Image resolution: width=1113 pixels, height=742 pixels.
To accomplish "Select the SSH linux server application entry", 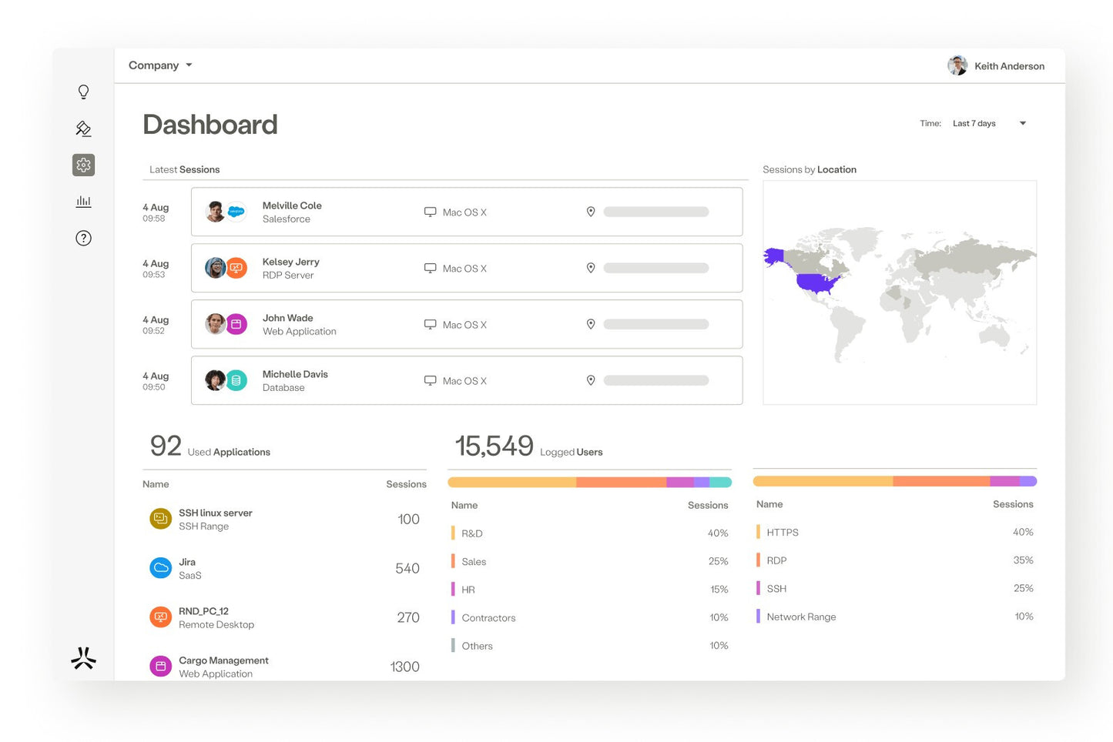I will pyautogui.click(x=215, y=519).
